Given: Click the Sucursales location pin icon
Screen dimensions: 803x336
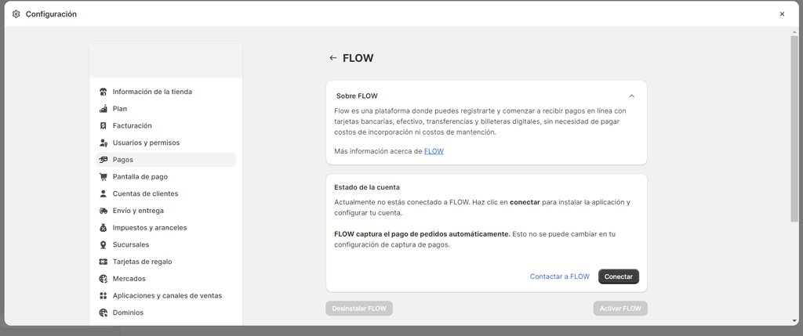Looking at the screenshot, I should [x=103, y=244].
